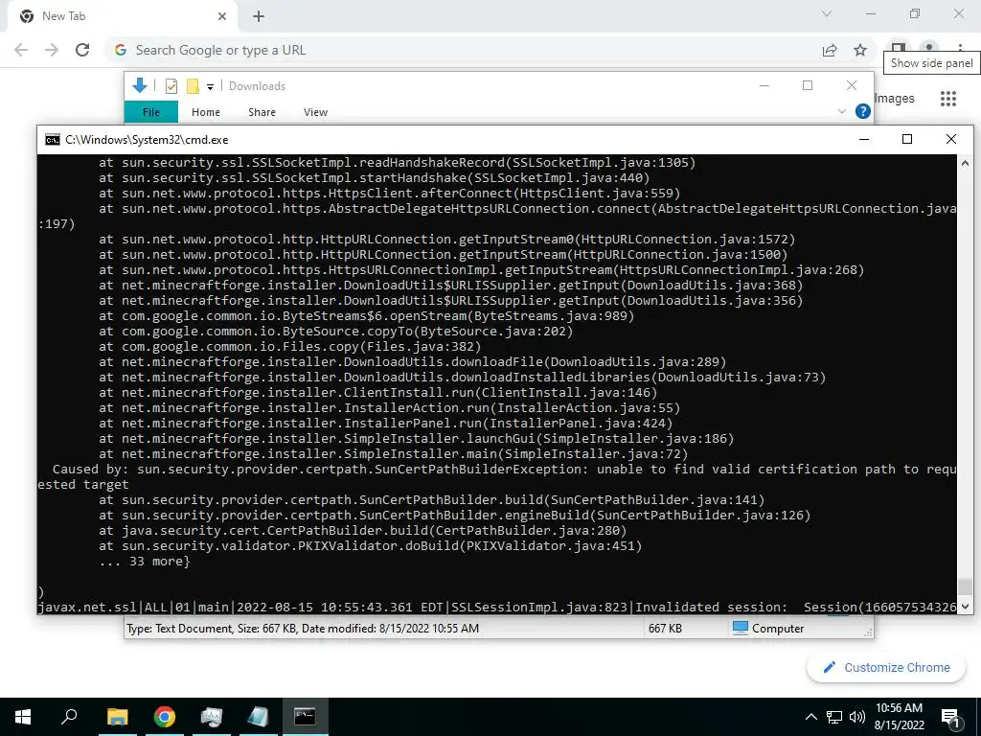Click the ClientInstall.run stack trace line
The height and width of the screenshot is (736, 981).
tap(377, 392)
